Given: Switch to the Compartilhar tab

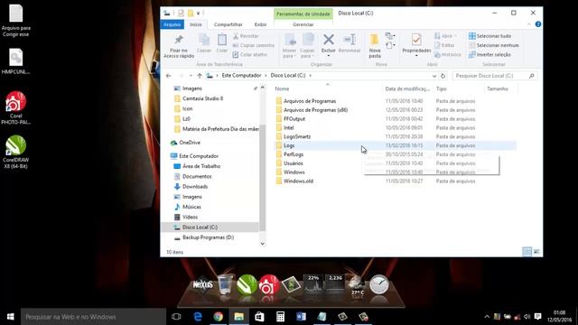Looking at the screenshot, I should pyautogui.click(x=228, y=24).
